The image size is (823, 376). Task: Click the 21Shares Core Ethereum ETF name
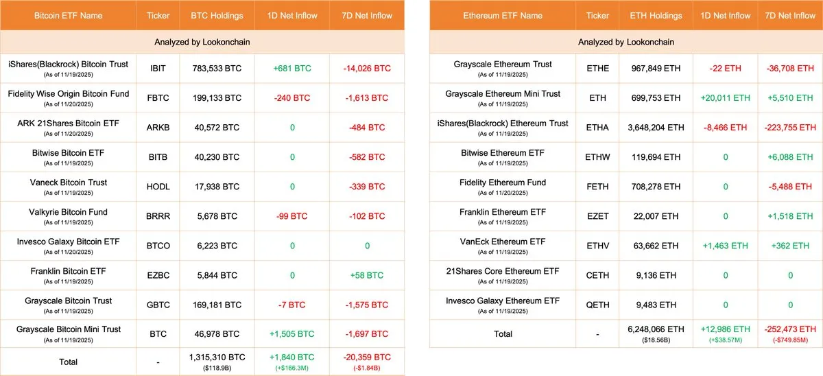click(503, 271)
